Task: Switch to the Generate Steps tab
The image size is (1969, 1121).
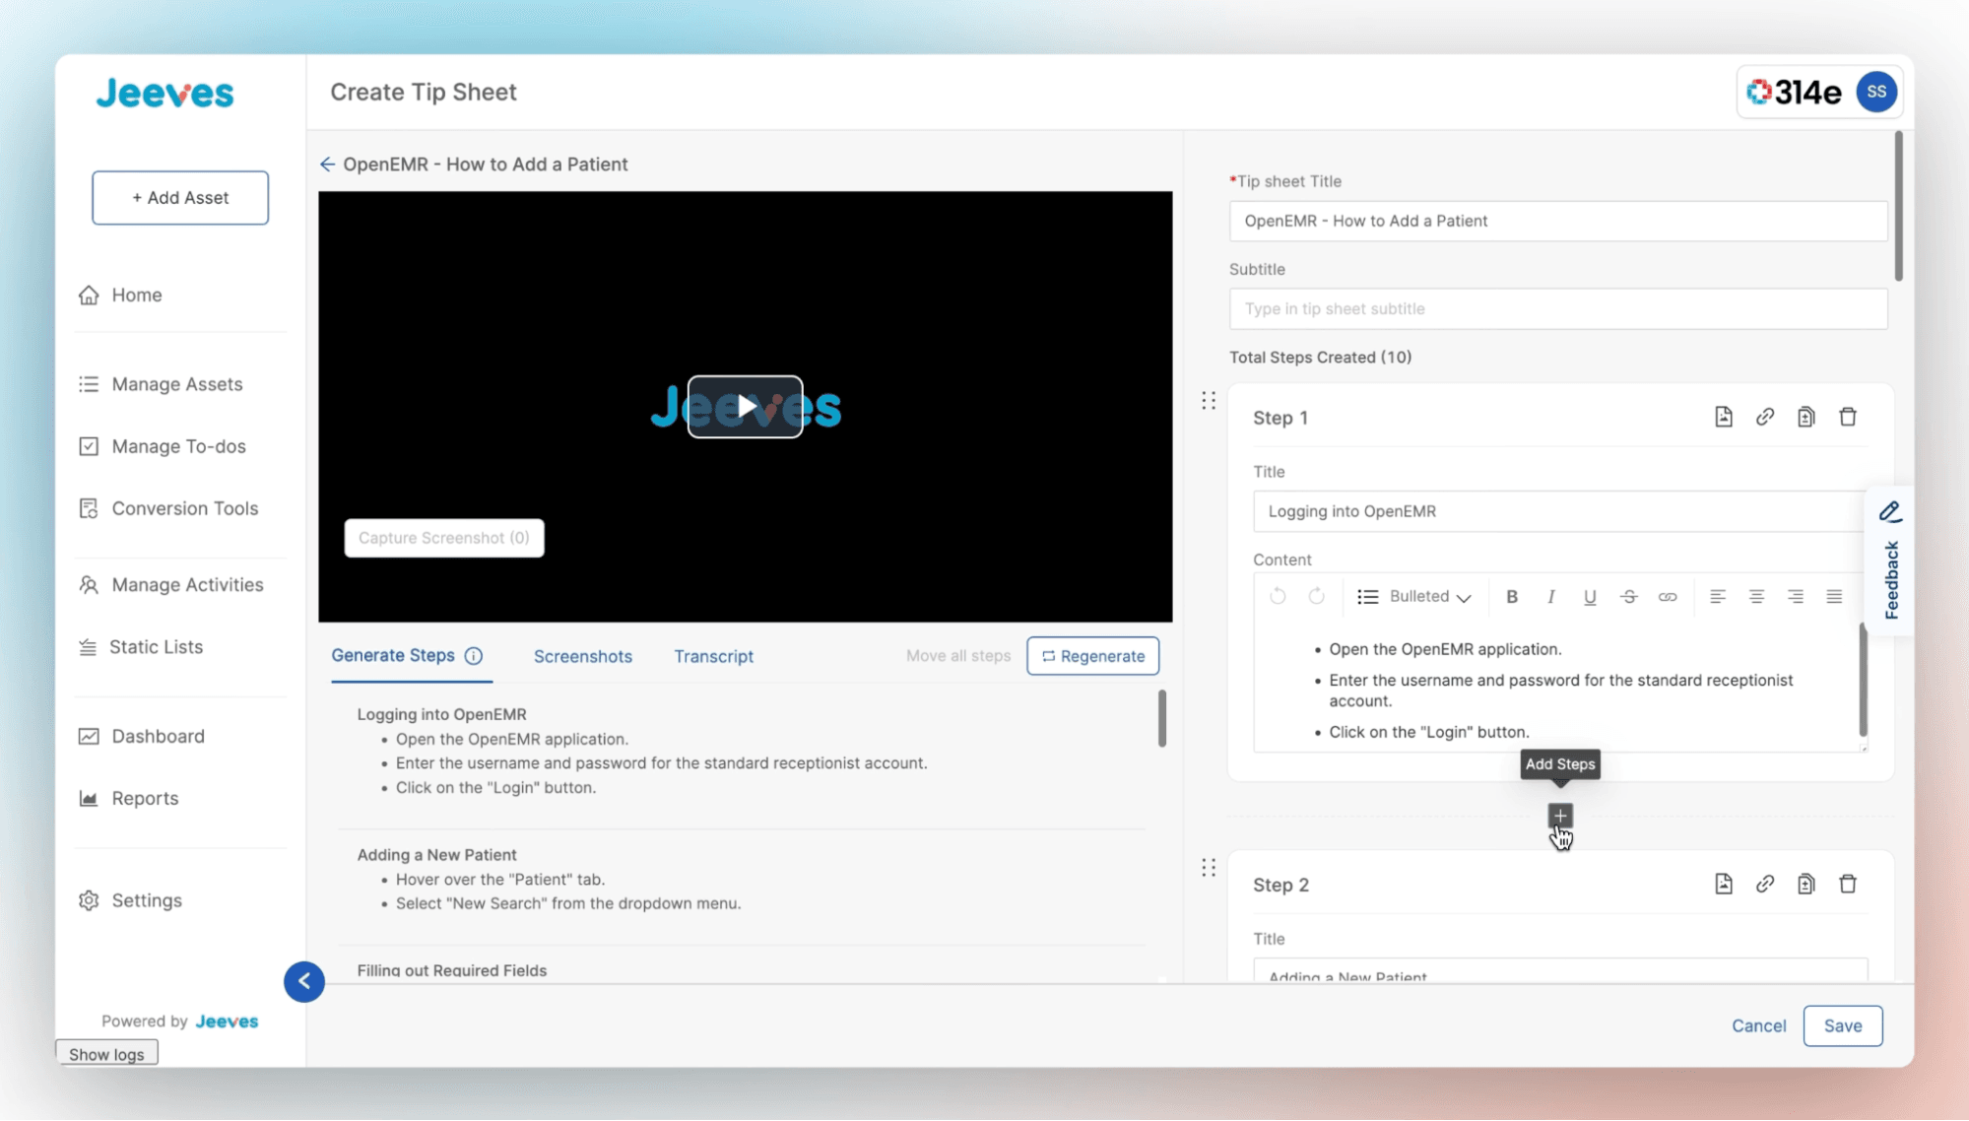Action: click(x=393, y=656)
